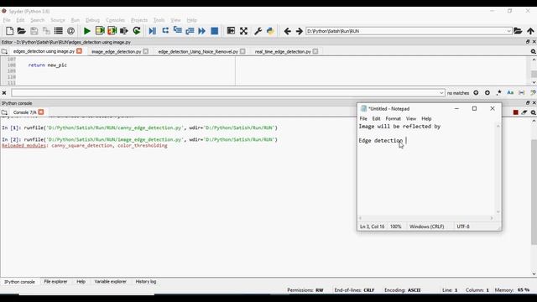The image size is (537, 302).
Task: Toggle fullscreen mode with the expand-arrows icon
Action: coord(243,31)
